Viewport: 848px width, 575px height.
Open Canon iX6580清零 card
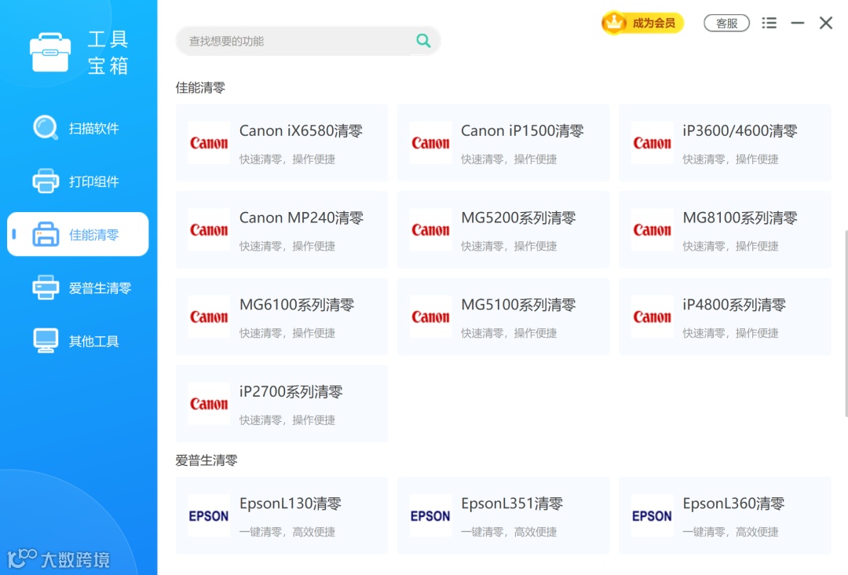click(282, 143)
